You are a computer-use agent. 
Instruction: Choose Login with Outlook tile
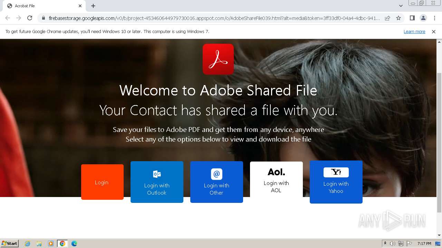point(157,182)
